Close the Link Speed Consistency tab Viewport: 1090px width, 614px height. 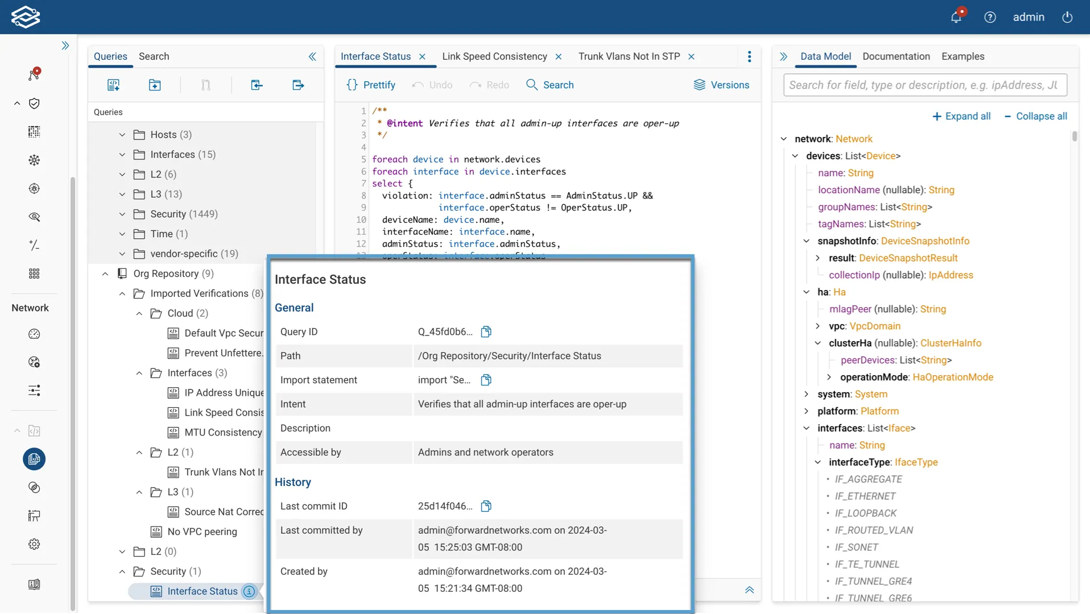click(x=559, y=56)
